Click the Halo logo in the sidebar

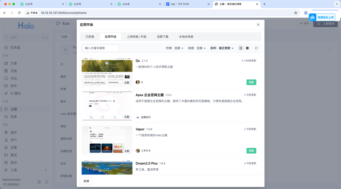26,26
